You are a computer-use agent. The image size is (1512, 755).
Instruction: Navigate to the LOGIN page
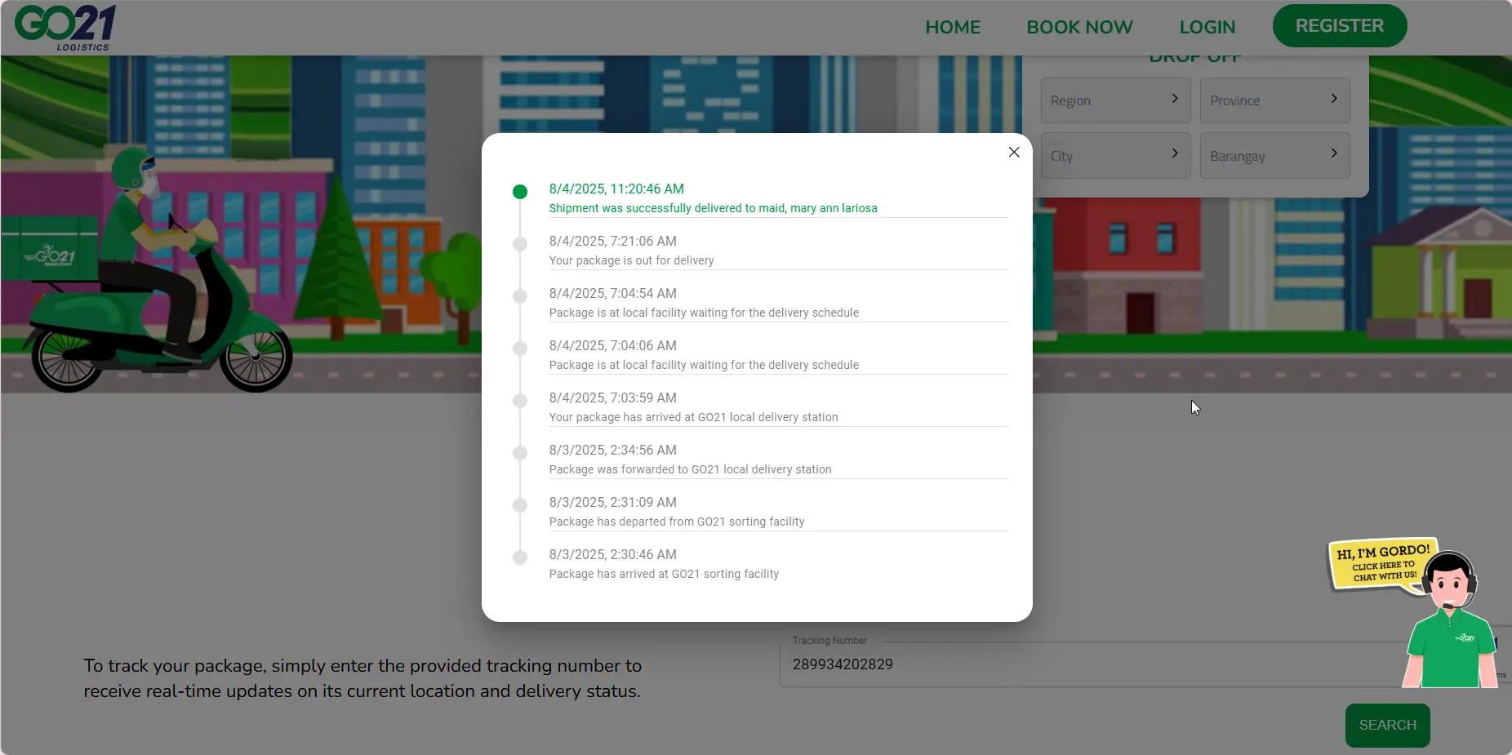point(1207,27)
